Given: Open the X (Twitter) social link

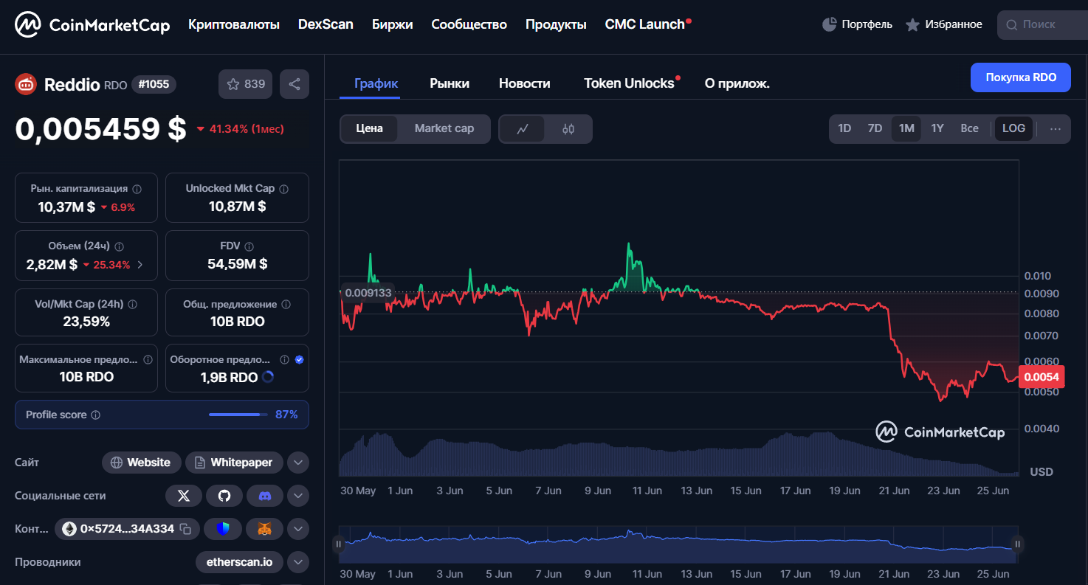Looking at the screenshot, I should pos(184,496).
